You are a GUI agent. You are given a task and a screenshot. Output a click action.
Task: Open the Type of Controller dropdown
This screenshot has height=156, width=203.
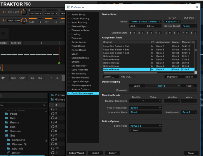tap(145, 108)
